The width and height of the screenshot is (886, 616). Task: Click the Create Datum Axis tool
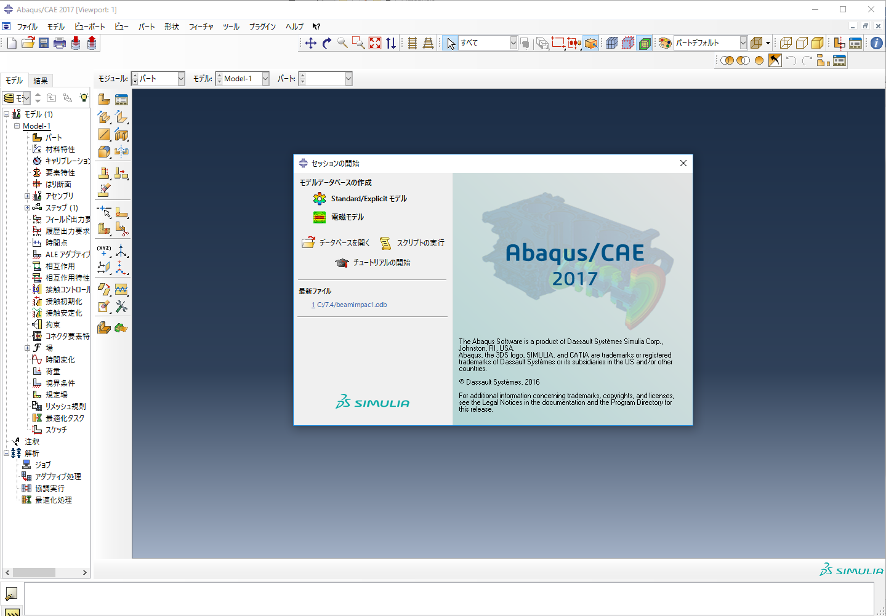point(121,250)
